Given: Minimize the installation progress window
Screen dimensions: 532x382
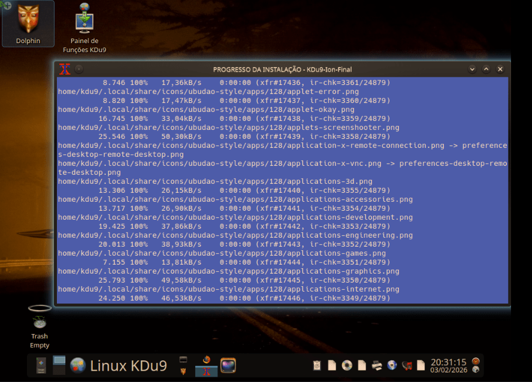Looking at the screenshot, I should tap(472, 69).
